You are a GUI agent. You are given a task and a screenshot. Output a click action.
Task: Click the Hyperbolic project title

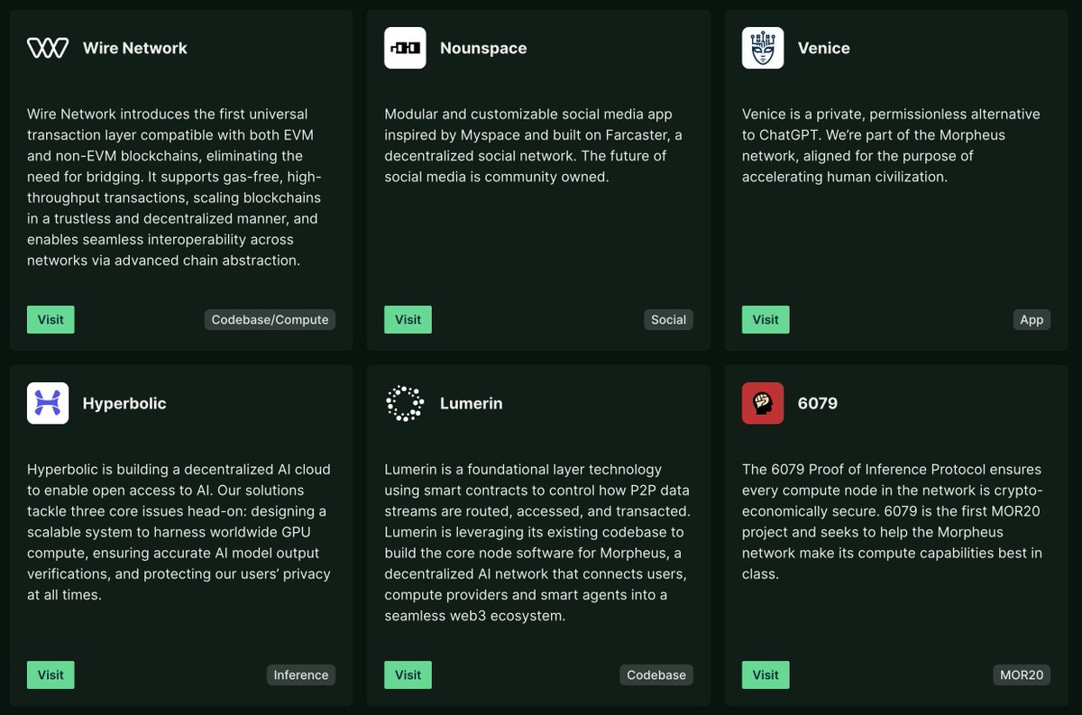tap(124, 403)
